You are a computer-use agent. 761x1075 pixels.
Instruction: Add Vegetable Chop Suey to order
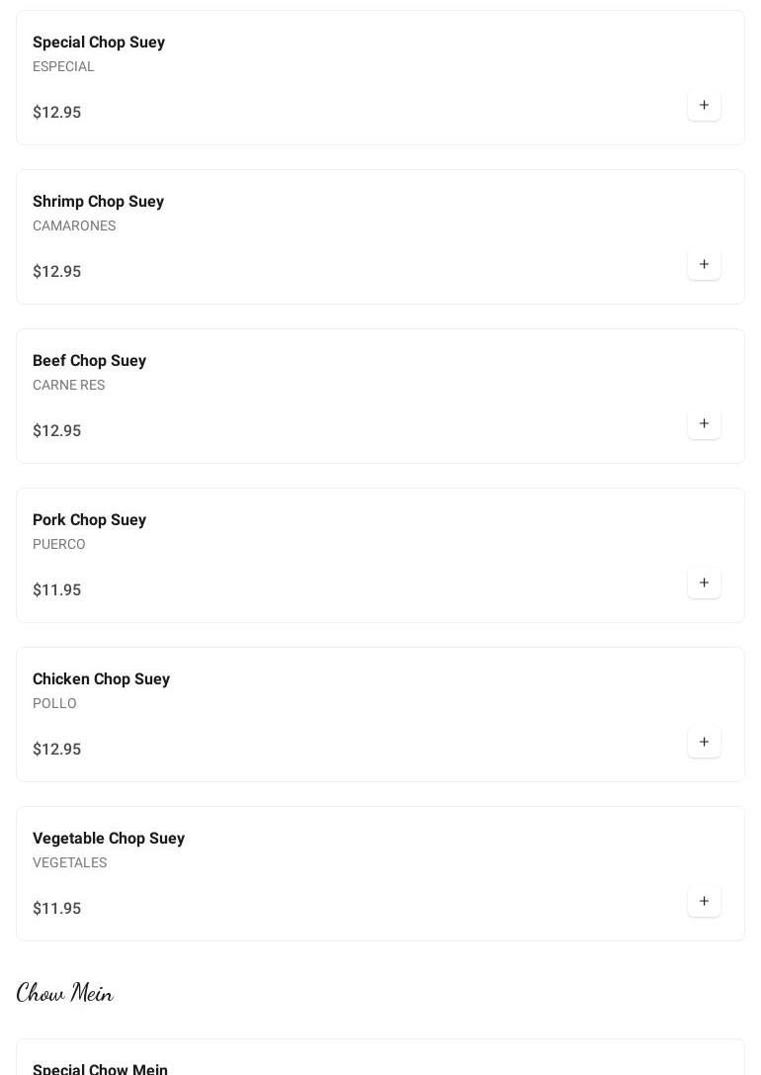(704, 902)
